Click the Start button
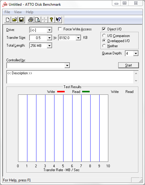The width and height of the screenshot is (145, 185). 128,65
